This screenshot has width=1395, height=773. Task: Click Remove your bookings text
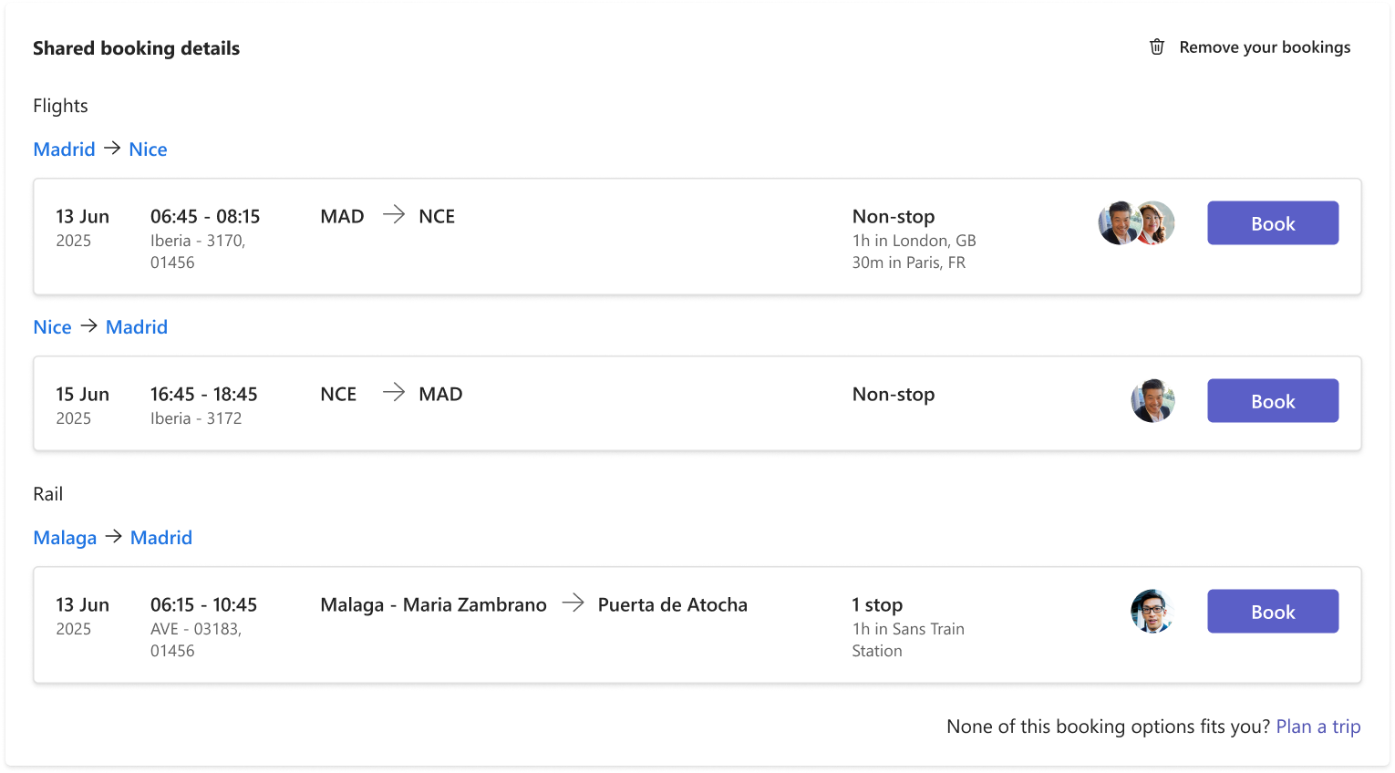coord(1265,47)
